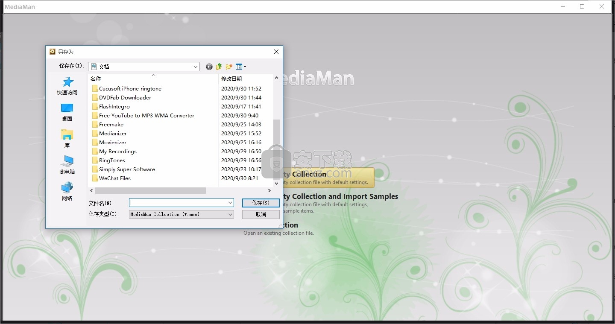Click folder icon of DVDFab Downloader
The width and height of the screenshot is (615, 324).
click(95, 97)
